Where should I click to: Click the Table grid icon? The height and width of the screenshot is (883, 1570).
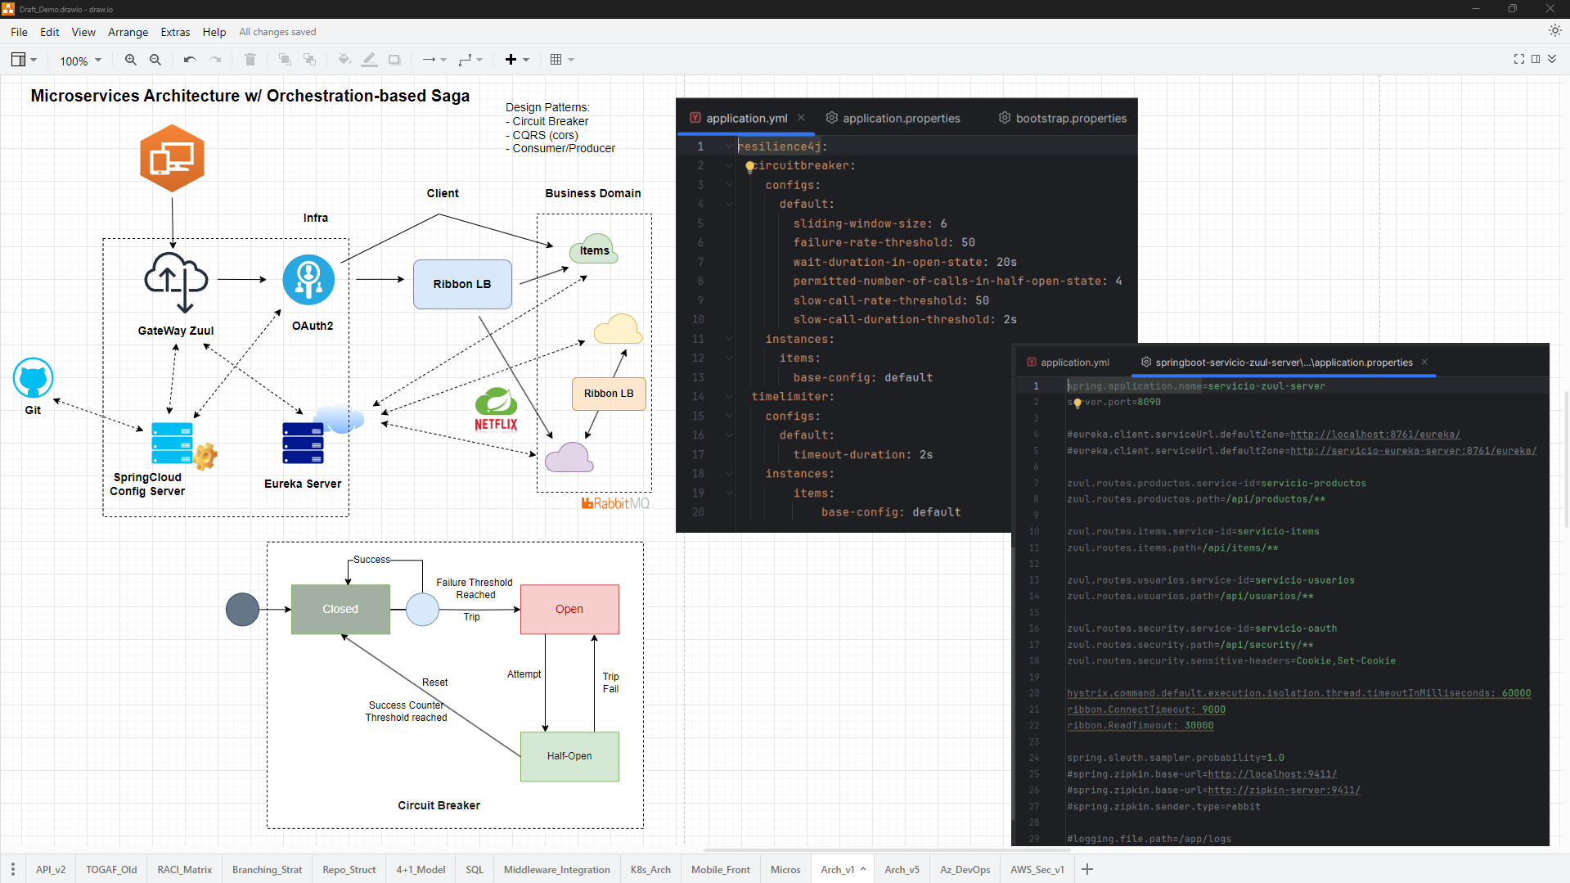pyautogui.click(x=556, y=60)
